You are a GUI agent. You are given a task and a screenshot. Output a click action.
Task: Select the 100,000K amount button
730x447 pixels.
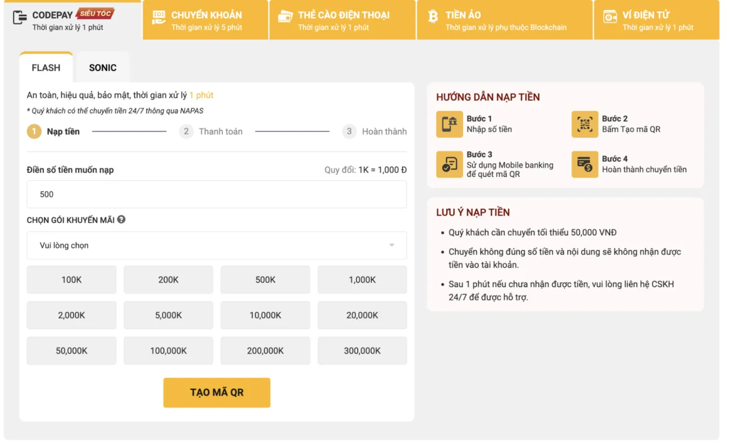[x=168, y=351]
